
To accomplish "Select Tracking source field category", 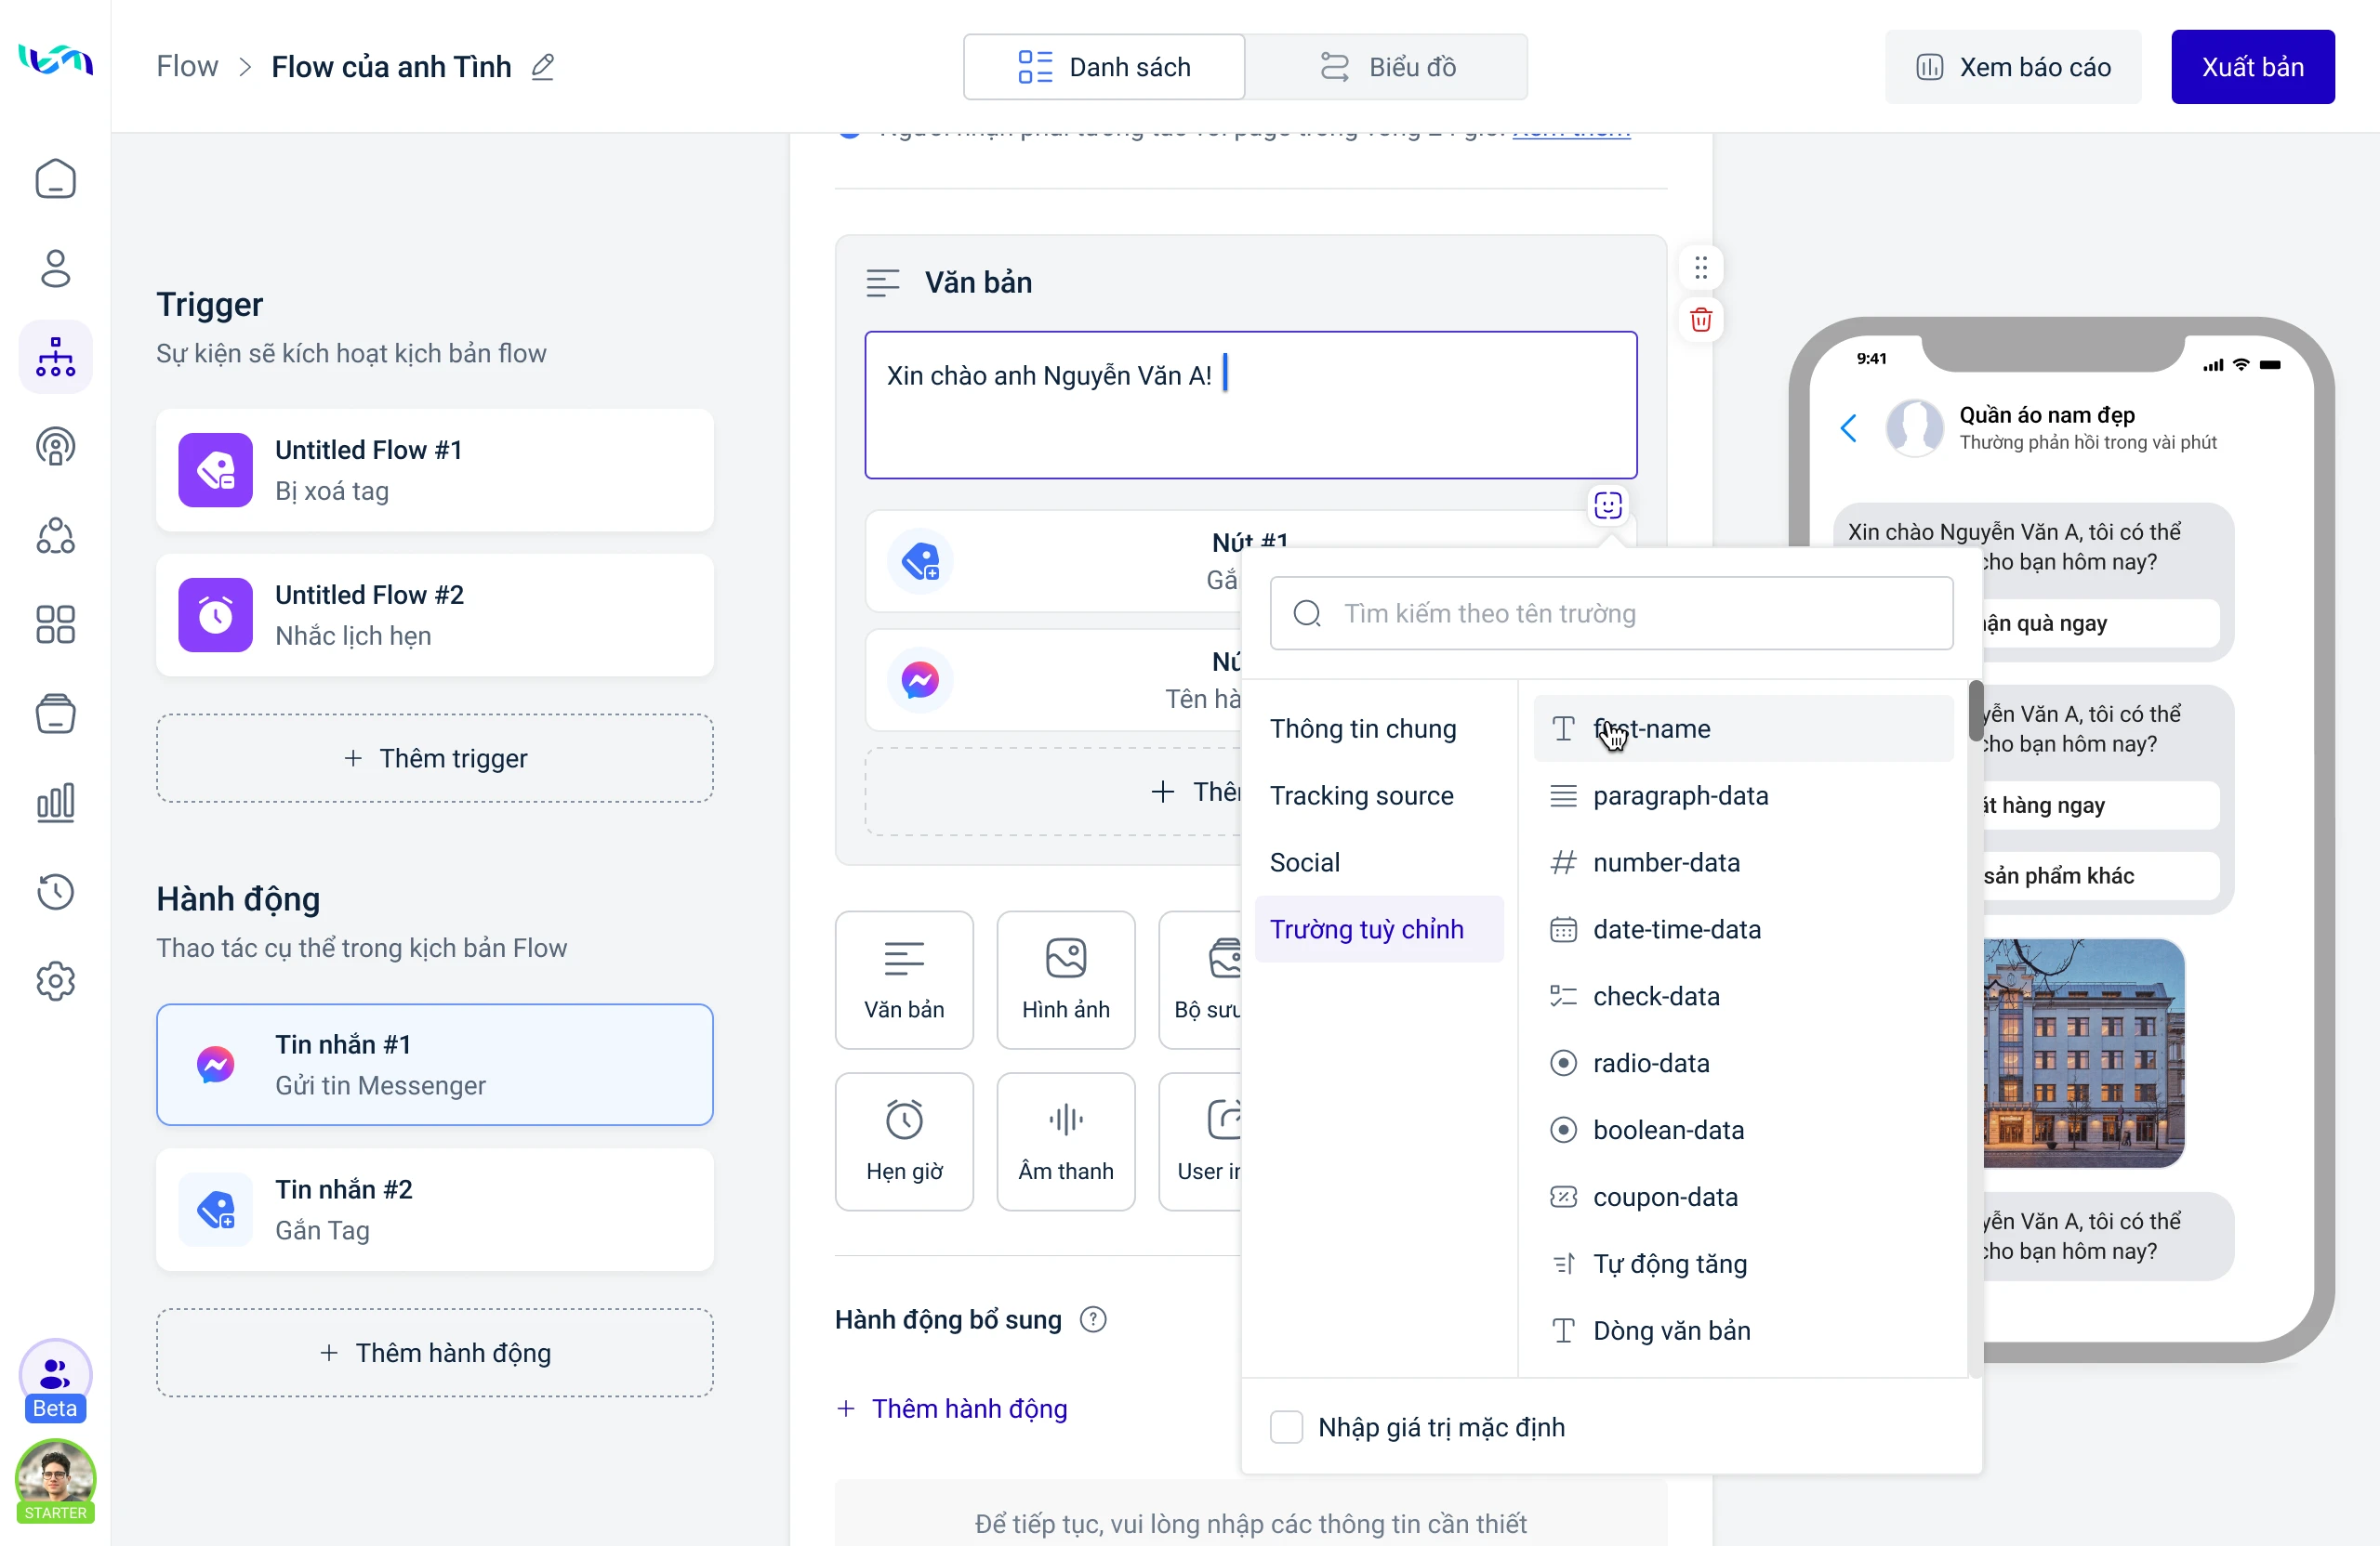I will (x=1361, y=795).
